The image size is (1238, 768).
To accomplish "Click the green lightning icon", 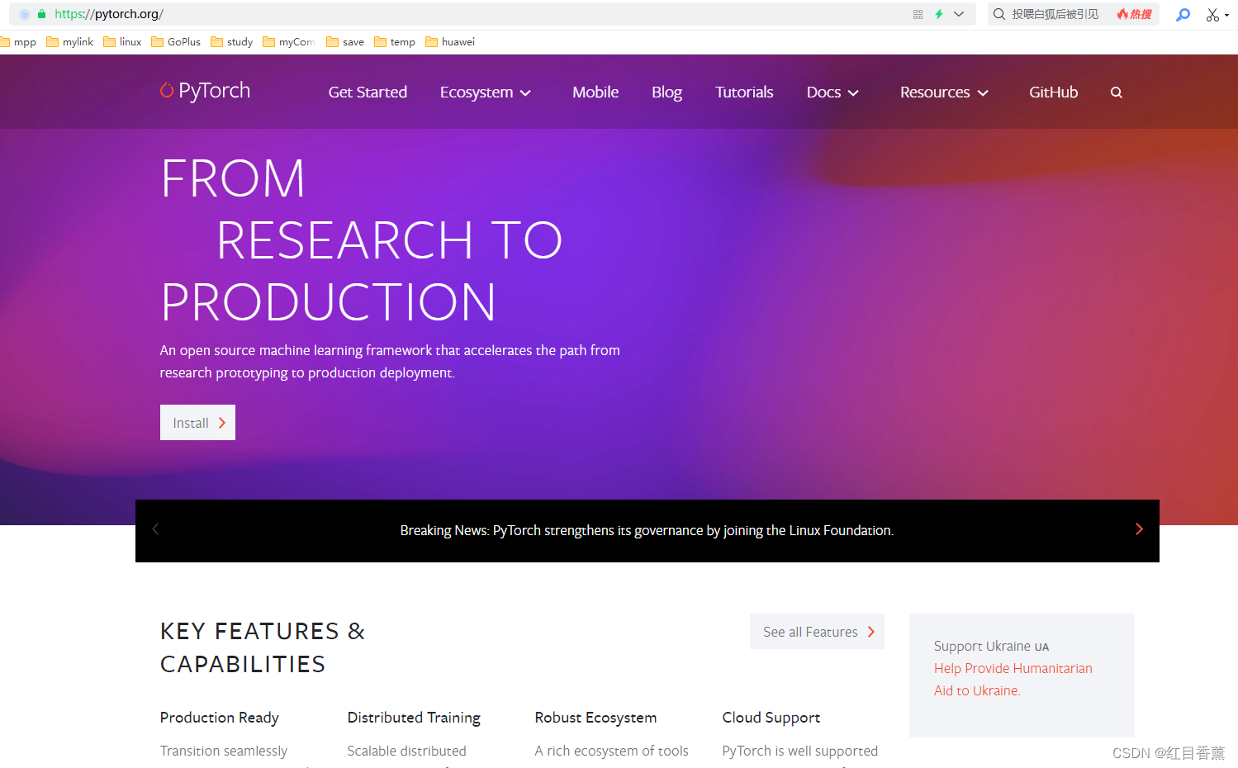I will coord(938,13).
